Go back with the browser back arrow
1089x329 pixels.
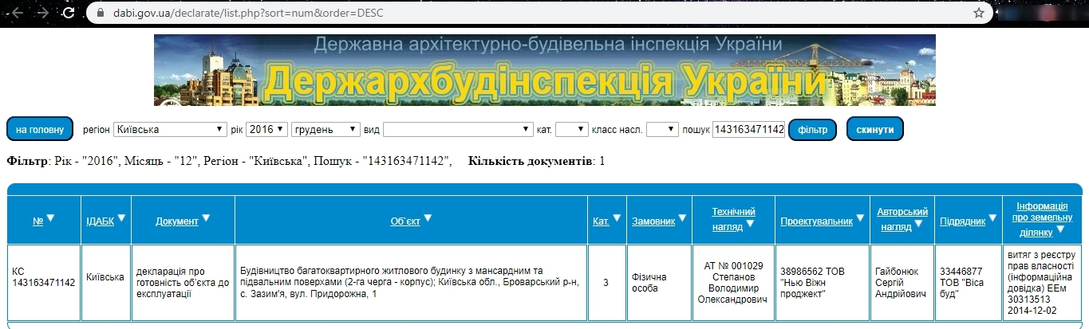click(x=16, y=13)
